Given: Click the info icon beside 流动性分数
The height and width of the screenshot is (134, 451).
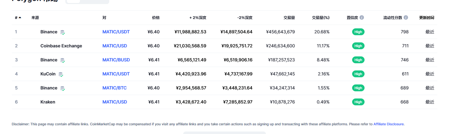Looking at the screenshot, I should point(406,18).
